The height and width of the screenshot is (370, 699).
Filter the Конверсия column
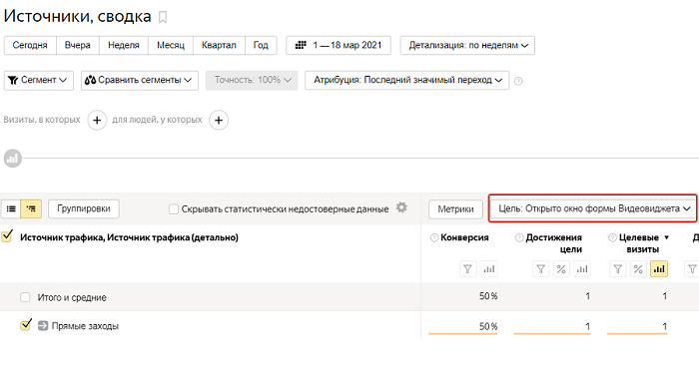point(467,269)
